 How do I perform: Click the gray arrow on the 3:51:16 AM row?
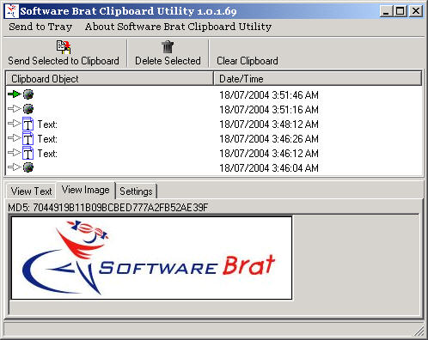pyautogui.click(x=15, y=109)
